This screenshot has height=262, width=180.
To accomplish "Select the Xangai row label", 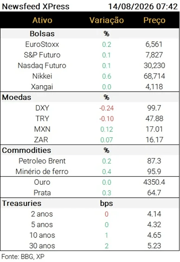I will pyautogui.click(x=42, y=87).
